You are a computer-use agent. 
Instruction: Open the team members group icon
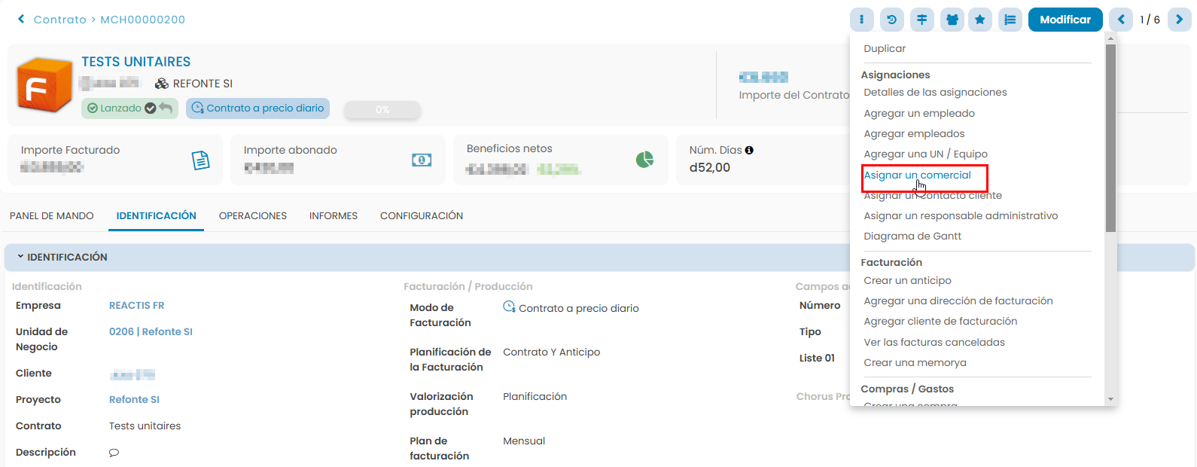tap(952, 20)
